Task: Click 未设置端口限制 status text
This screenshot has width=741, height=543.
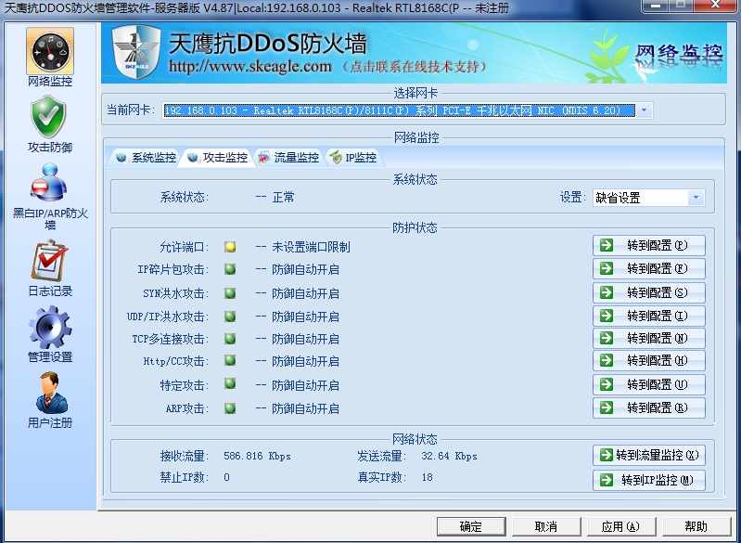Action: point(311,246)
